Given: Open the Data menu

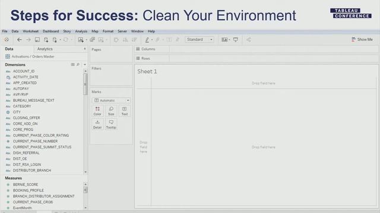Looking at the screenshot, I should coord(15,31).
